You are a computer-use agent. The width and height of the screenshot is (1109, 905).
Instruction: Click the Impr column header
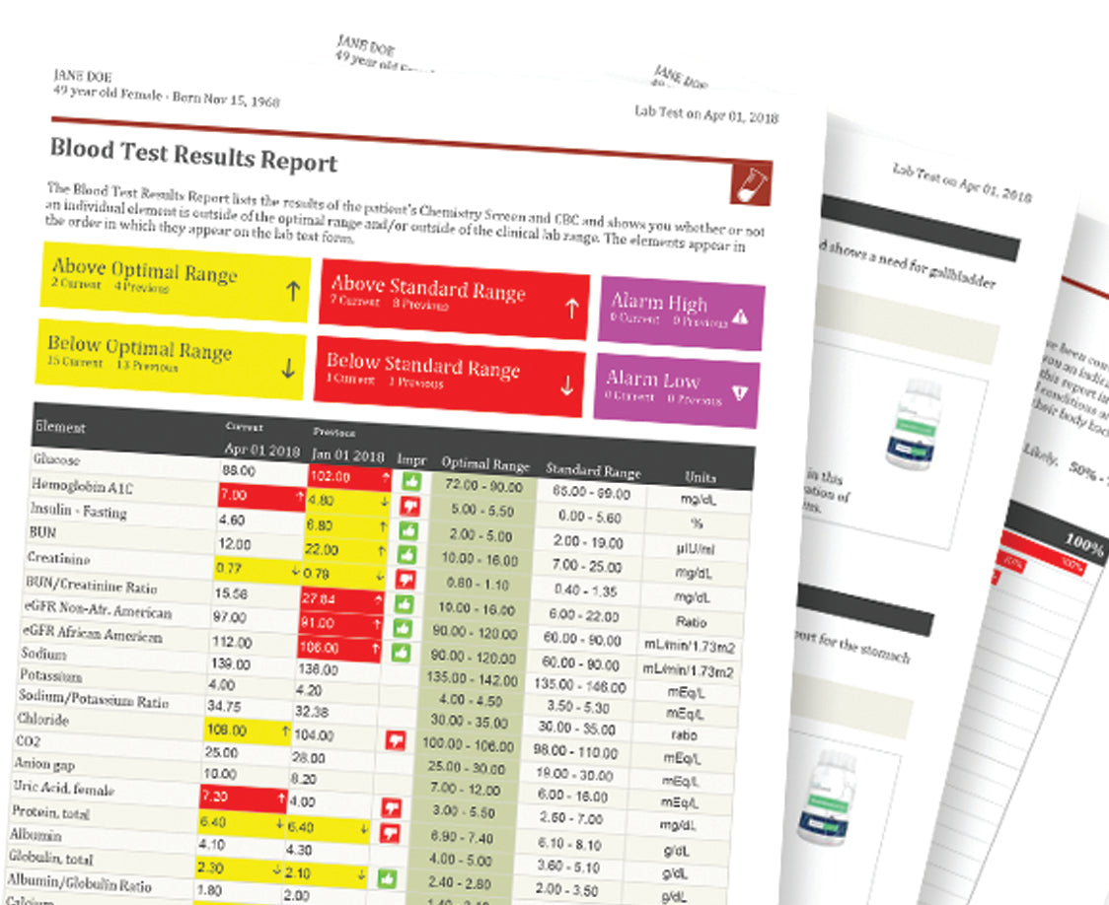coord(411,460)
